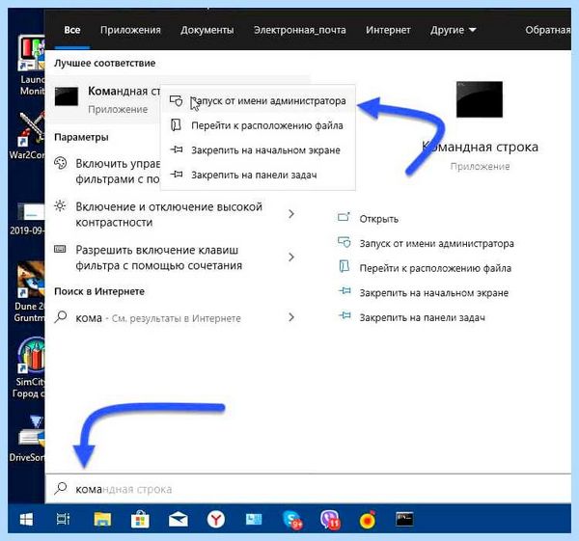
Task: Select Закрепить на панели задач in context menu
Action: click(258, 175)
